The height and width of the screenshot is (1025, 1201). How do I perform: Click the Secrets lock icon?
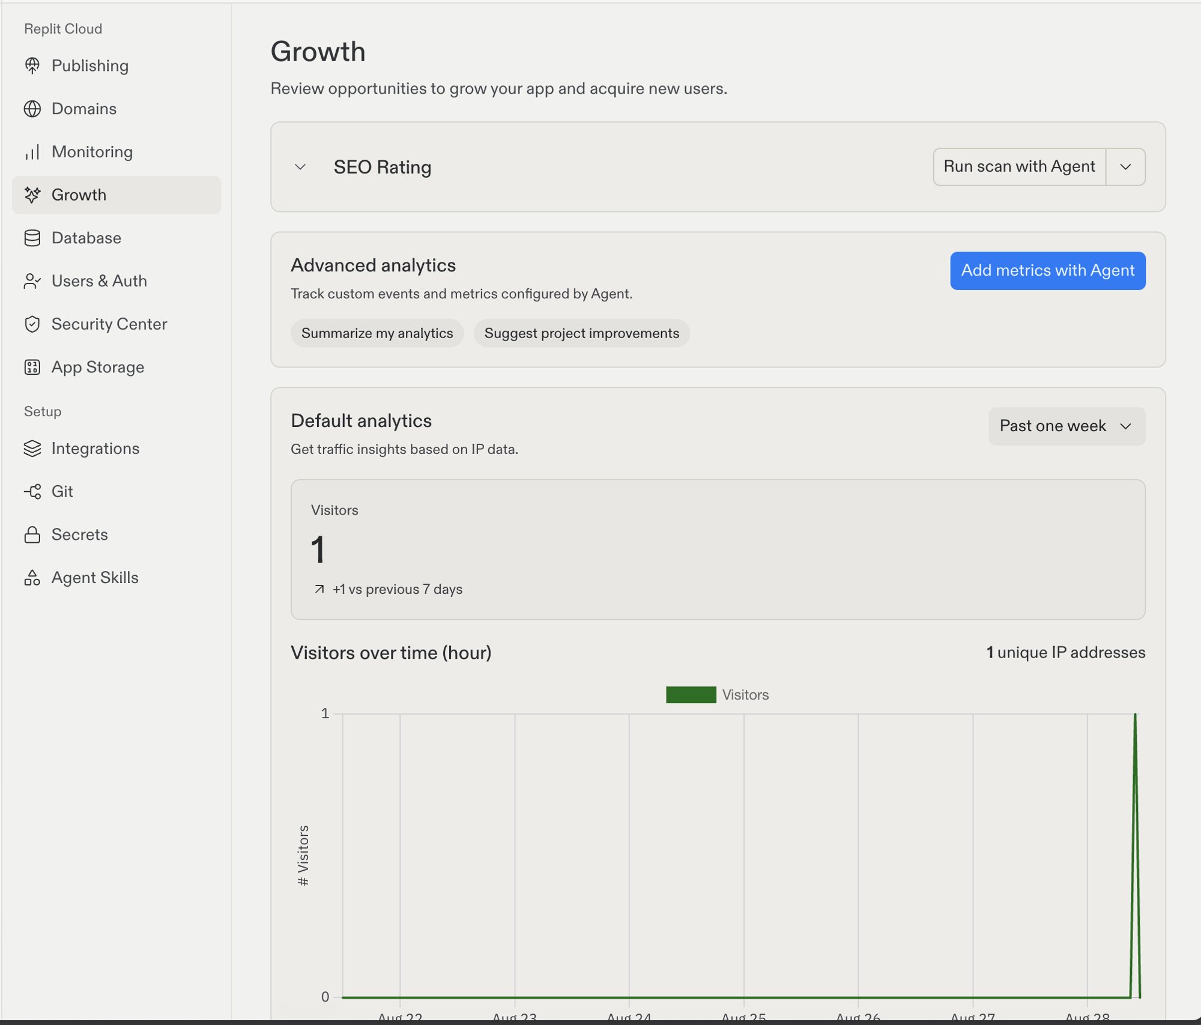32,534
